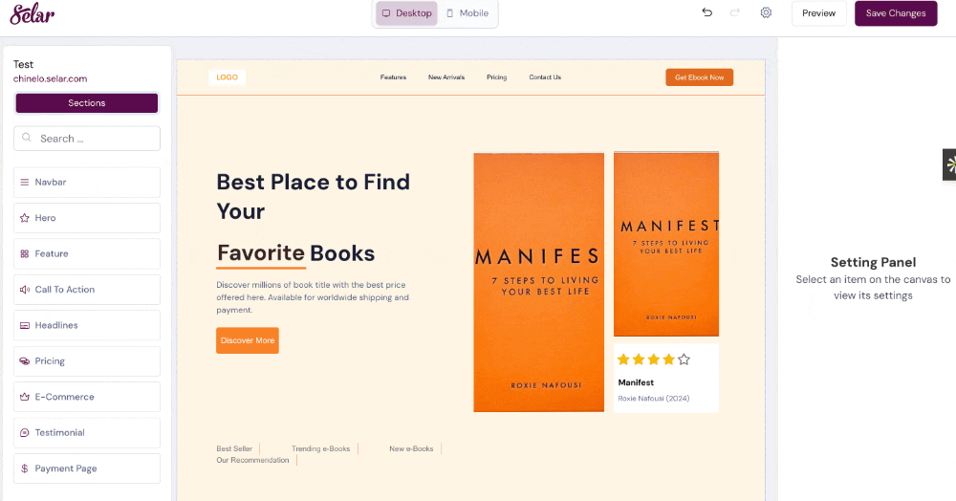This screenshot has width=956, height=501.
Task: Click the E-Commerce crown icon
Action: pyautogui.click(x=25, y=397)
